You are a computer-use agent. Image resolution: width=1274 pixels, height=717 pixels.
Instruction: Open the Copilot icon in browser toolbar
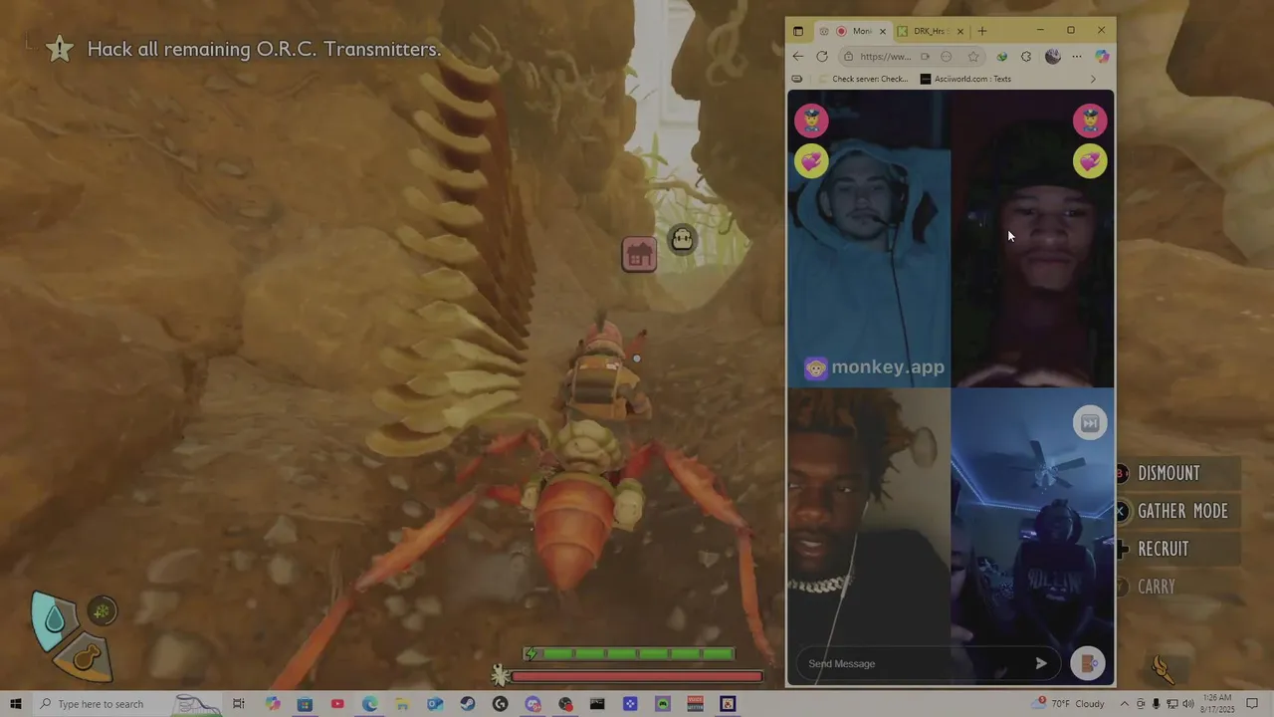click(x=1102, y=57)
